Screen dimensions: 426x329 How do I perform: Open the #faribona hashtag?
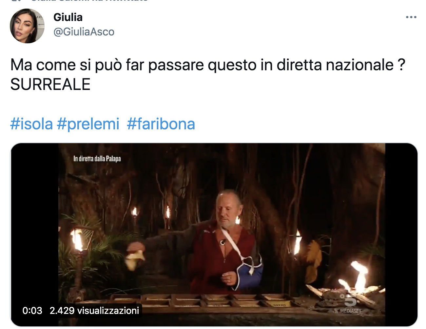coord(161,124)
